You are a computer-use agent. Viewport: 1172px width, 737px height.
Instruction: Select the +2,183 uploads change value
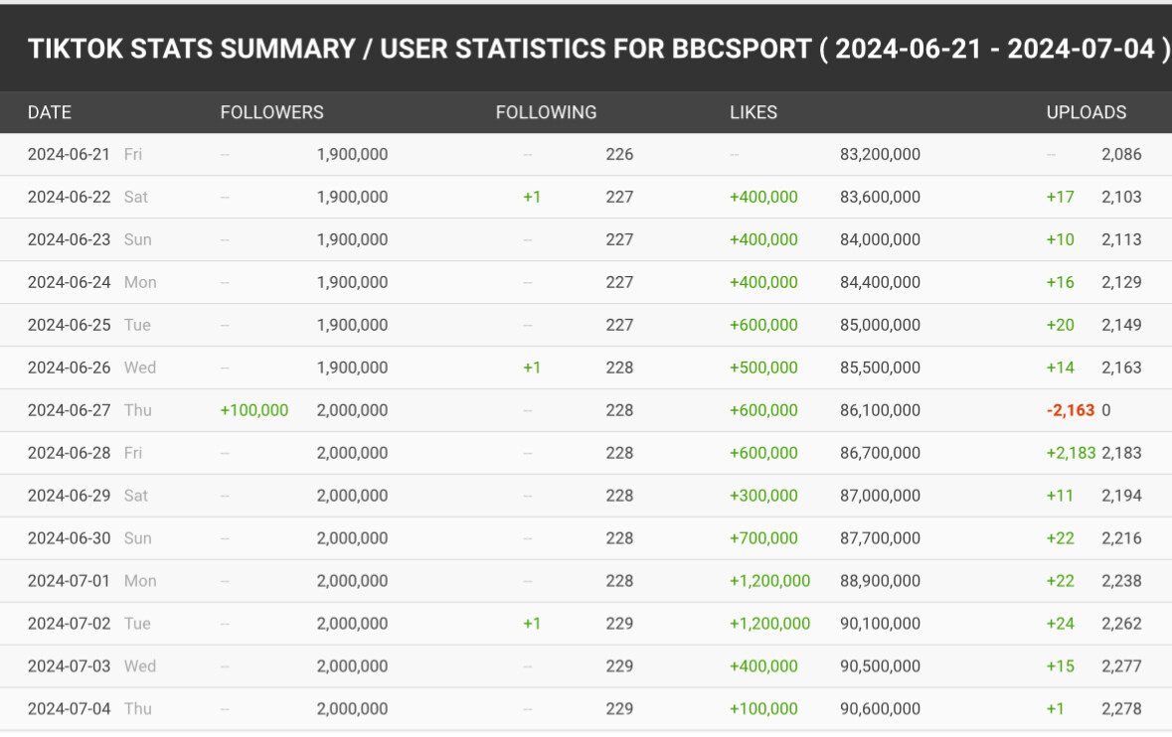(x=1071, y=453)
